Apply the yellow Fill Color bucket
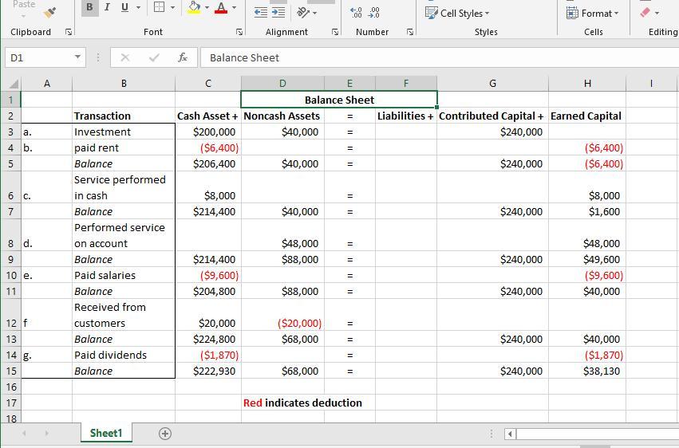The height and width of the screenshot is (448, 679). tap(194, 8)
